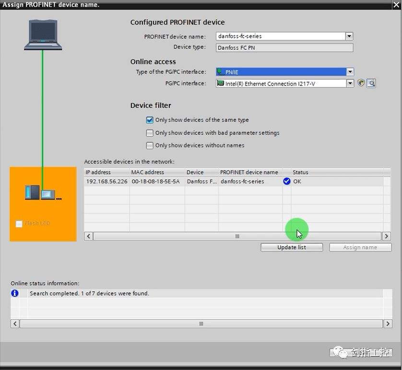Open the PG/PC interface adapter dropdown
This screenshot has height=370, width=402.
point(350,84)
